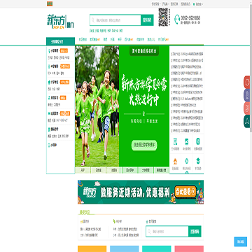Click the green telephone headset icon
252x252 pixels.
[x=178, y=20]
